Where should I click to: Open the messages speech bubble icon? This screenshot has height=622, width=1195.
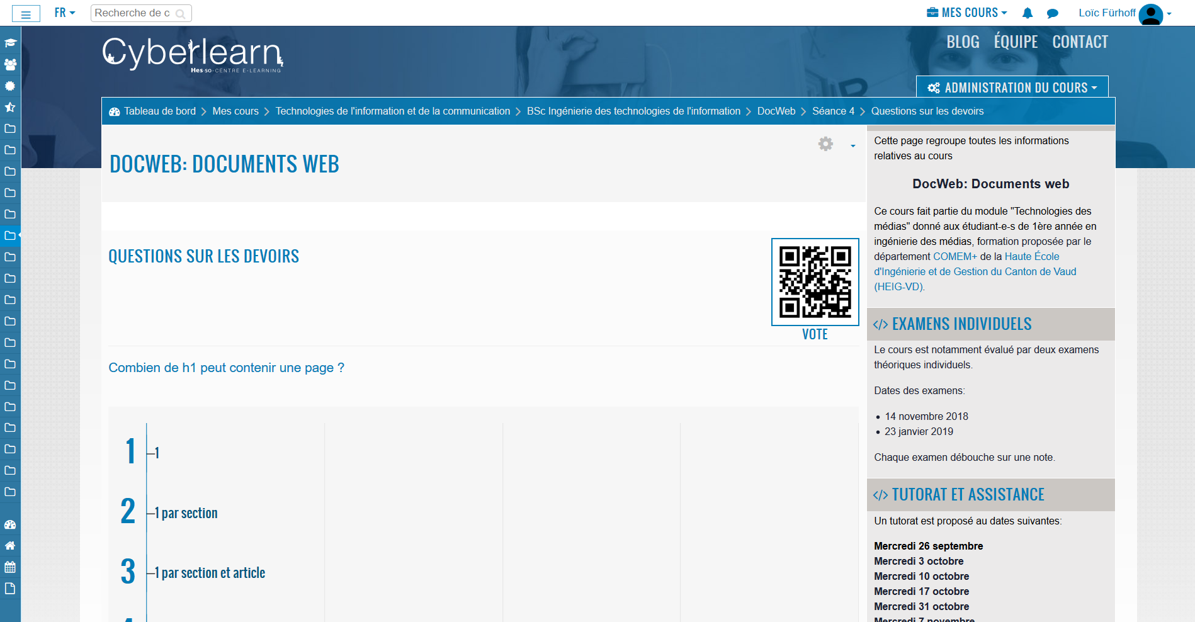click(x=1052, y=13)
